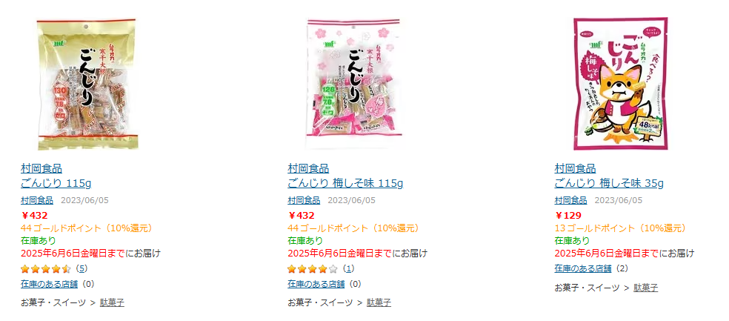
Task: Check 在庫のある店舗 for 梅しそ味 35g
Action: pyautogui.click(x=583, y=268)
